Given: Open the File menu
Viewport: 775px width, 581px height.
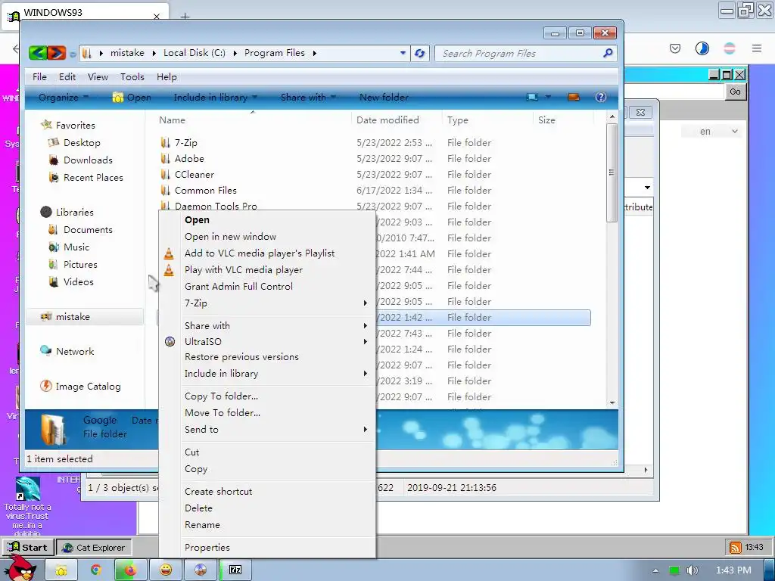Looking at the screenshot, I should pyautogui.click(x=39, y=77).
